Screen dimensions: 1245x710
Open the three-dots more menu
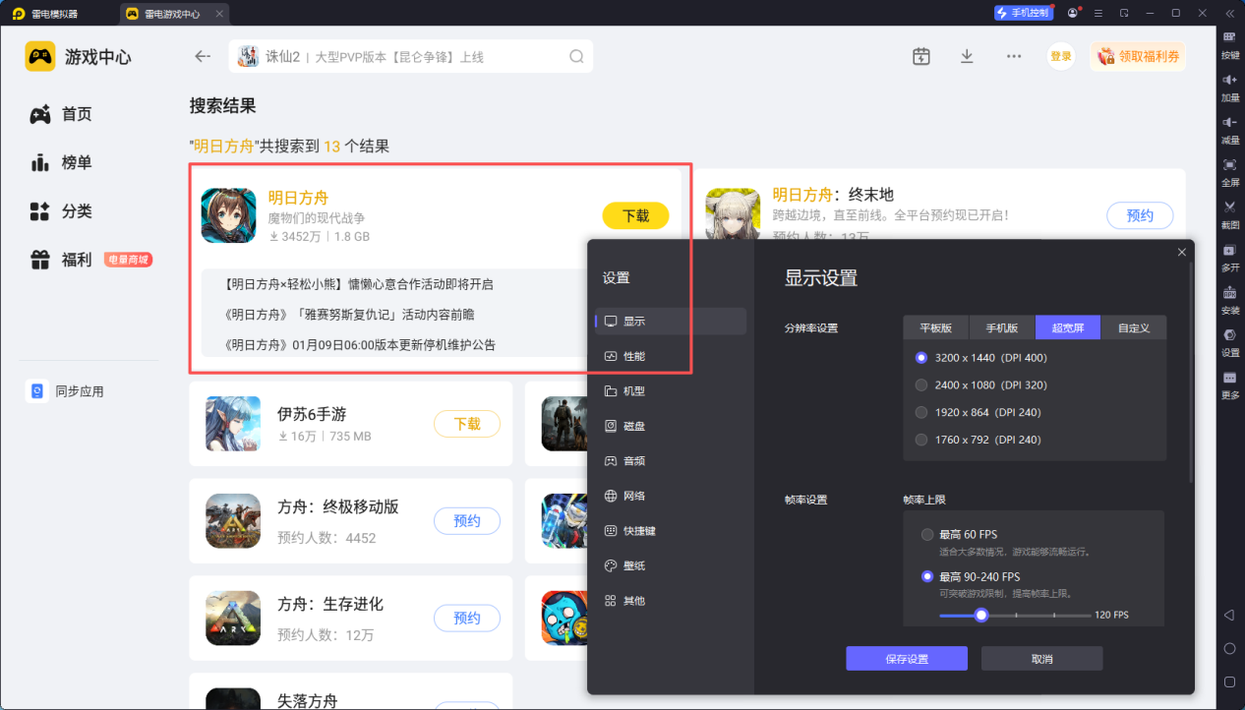click(x=1014, y=56)
